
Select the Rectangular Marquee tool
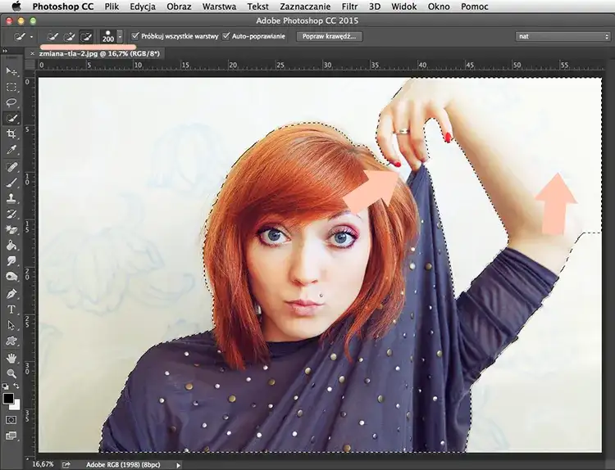11,87
